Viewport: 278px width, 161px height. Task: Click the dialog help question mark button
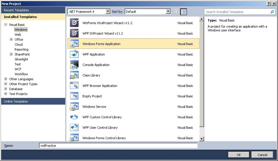click(x=269, y=4)
